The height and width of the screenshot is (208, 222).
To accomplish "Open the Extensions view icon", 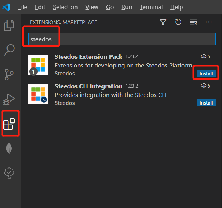I will coord(9,124).
